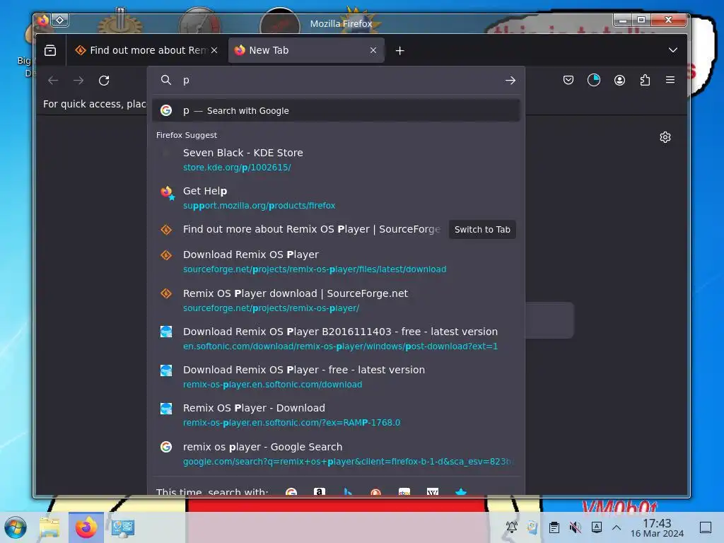Click the Firefox taskbar icon

[x=86, y=527]
